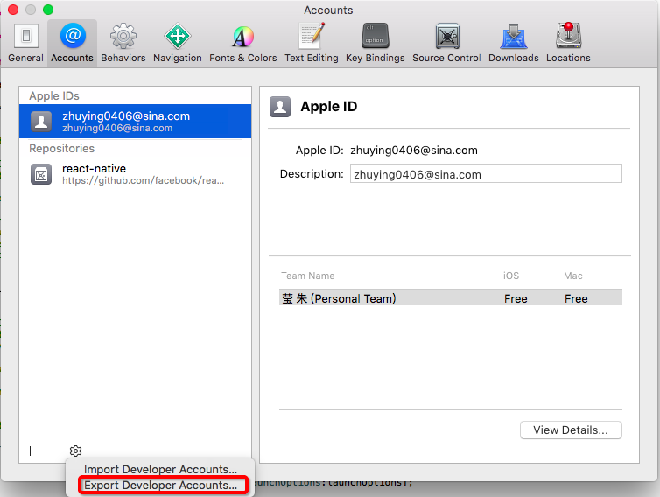Screen dimensions: 660x497
Task: Click the Apple ID email value text
Action: click(x=414, y=150)
